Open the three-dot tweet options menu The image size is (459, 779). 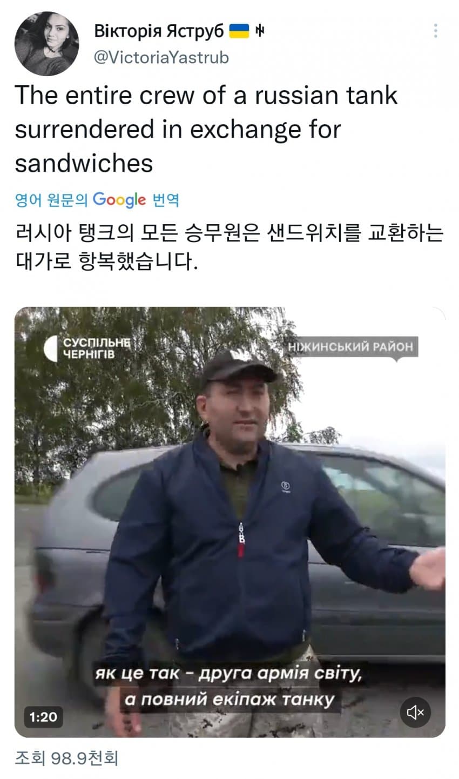pos(435,31)
